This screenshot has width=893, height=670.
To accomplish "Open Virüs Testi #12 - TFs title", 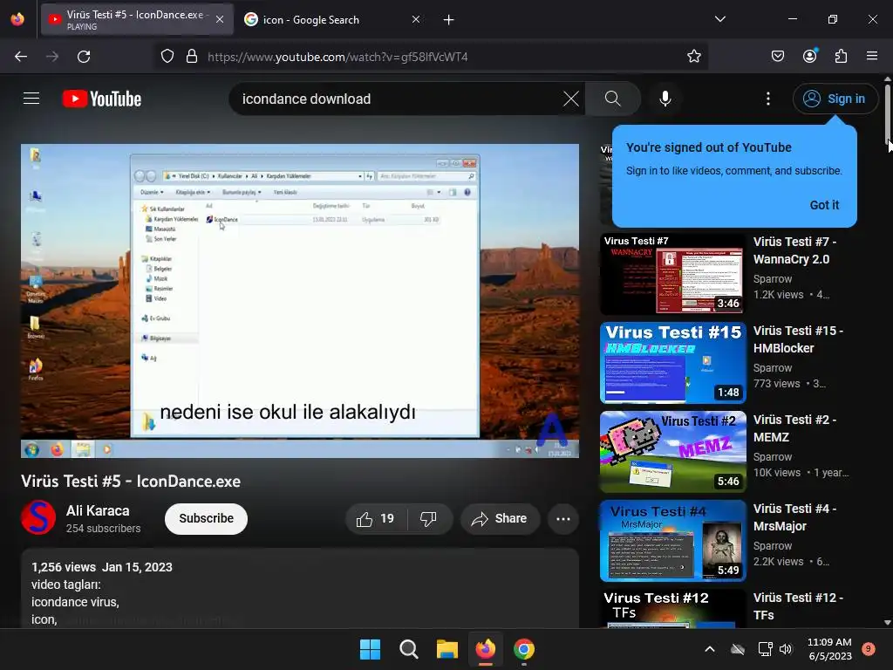I will coord(799,606).
